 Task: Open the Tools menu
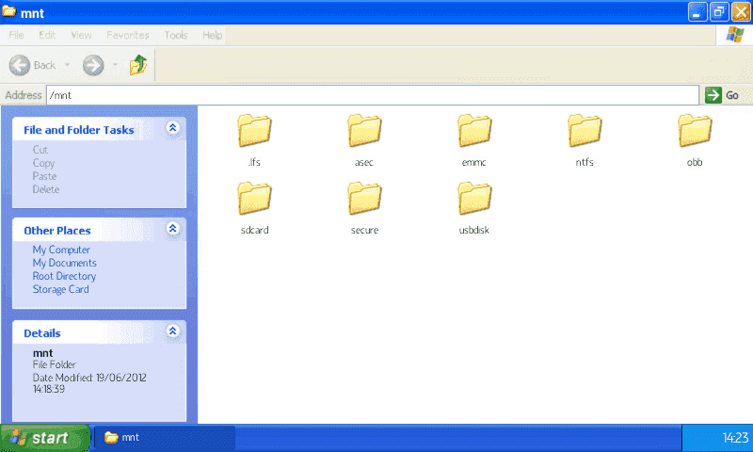tap(176, 35)
